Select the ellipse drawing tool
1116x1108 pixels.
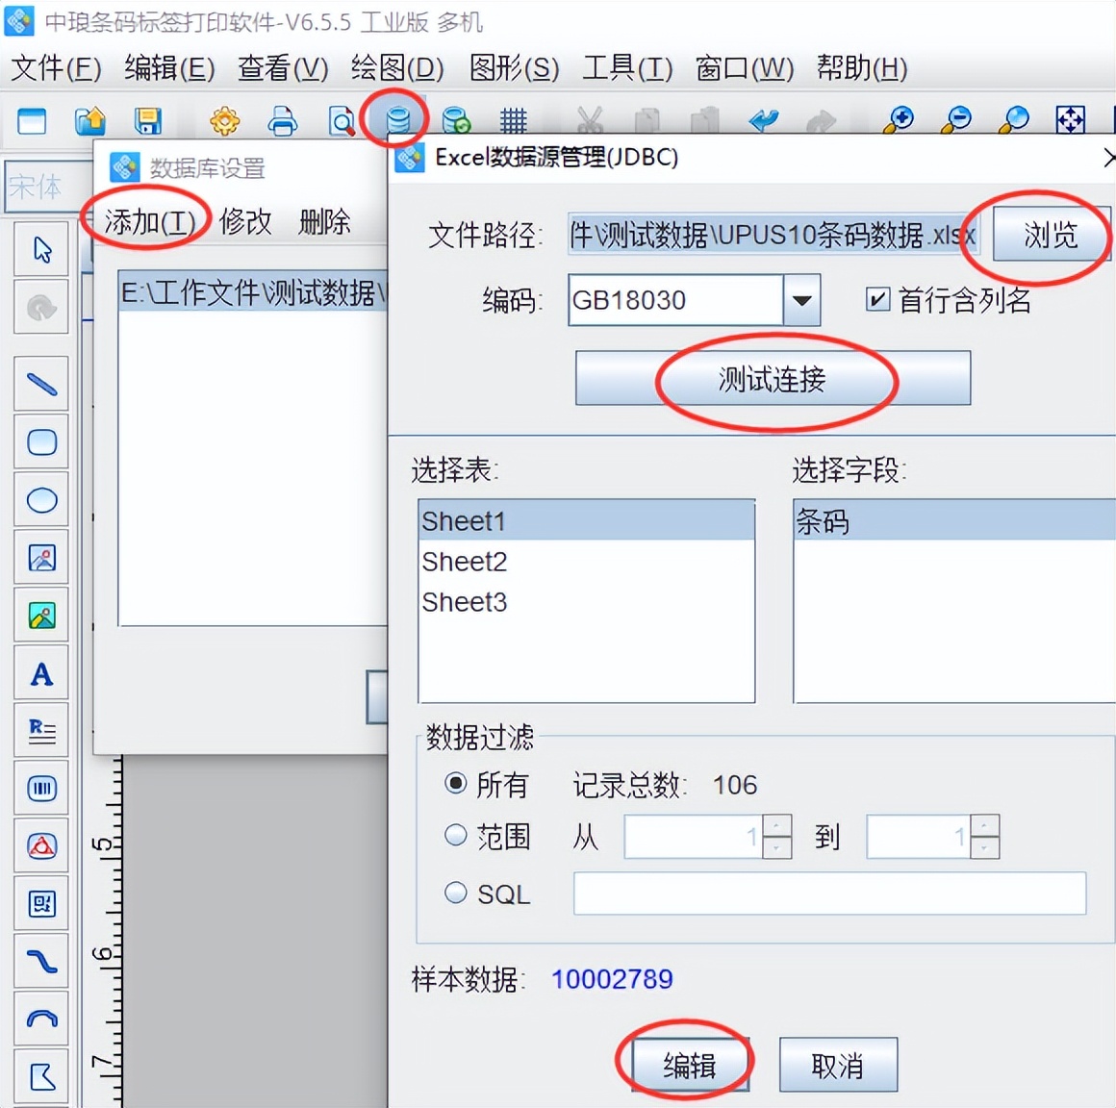click(41, 500)
